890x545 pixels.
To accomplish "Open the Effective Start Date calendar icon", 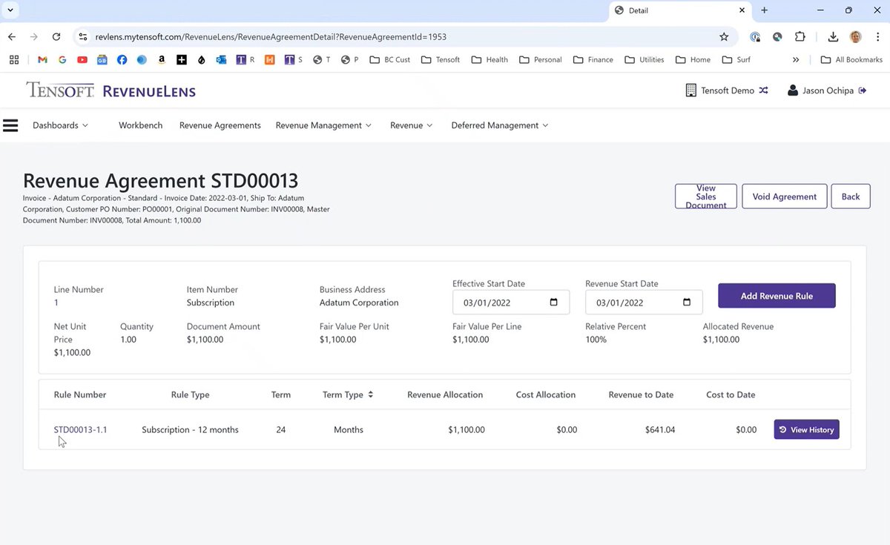I will coord(553,303).
